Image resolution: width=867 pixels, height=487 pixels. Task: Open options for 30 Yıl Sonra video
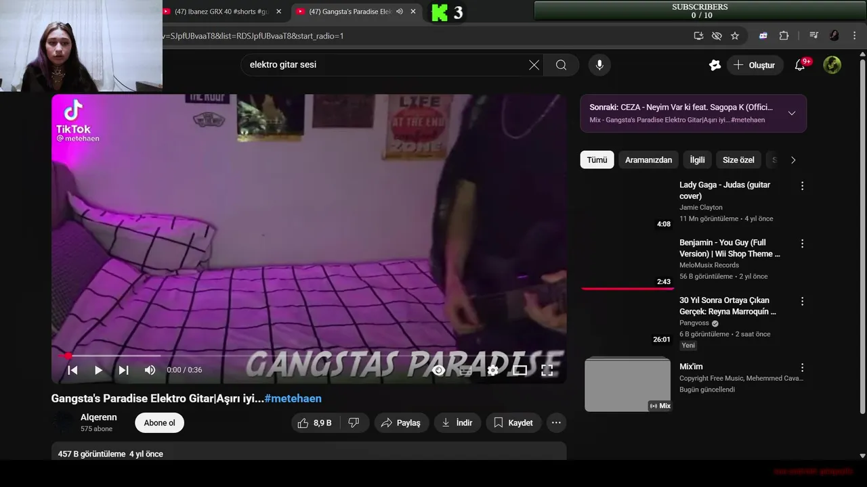click(x=802, y=301)
